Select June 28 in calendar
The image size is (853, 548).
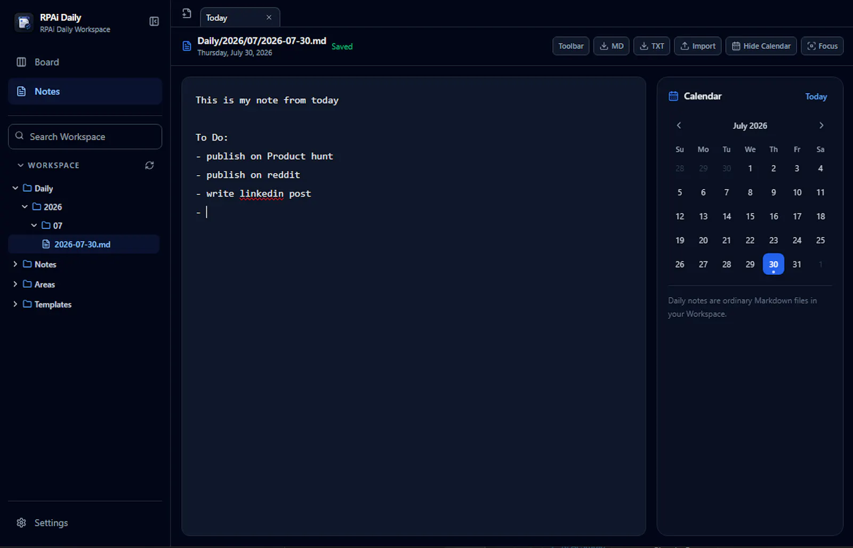680,168
